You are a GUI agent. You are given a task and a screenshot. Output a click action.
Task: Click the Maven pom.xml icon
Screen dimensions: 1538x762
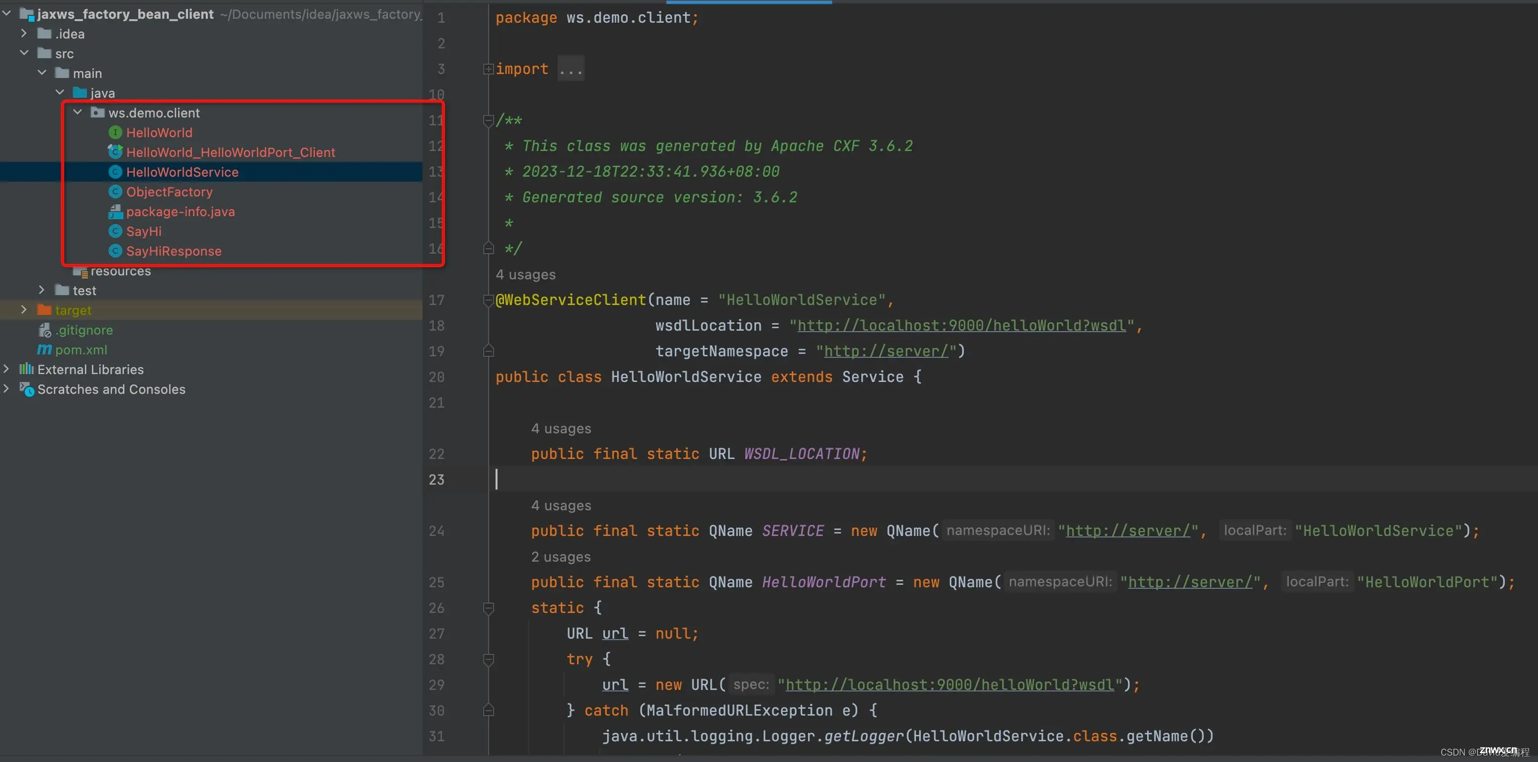(x=44, y=349)
